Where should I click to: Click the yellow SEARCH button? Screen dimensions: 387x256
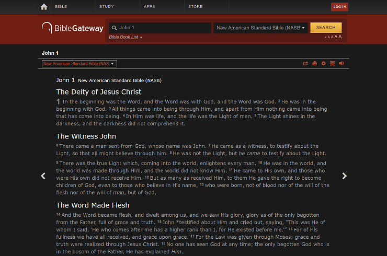(326, 28)
